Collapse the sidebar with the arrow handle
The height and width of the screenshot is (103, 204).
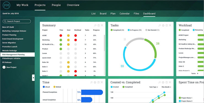pyautogui.click(x=33, y=78)
